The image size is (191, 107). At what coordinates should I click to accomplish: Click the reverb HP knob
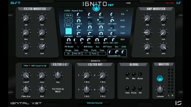pos(82,40)
